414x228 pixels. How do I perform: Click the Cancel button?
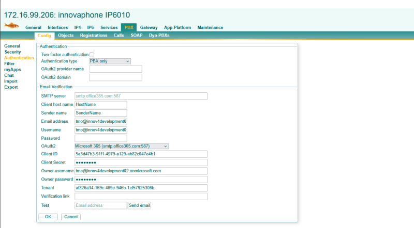70,217
